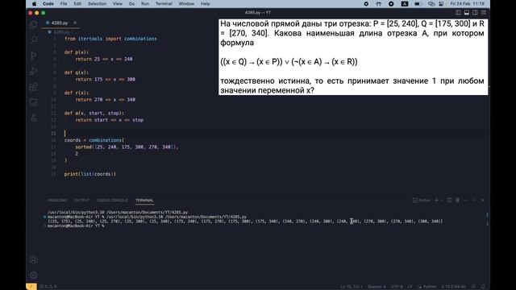Open the Search view in activity bar
The image size is (516, 290).
click(34, 40)
